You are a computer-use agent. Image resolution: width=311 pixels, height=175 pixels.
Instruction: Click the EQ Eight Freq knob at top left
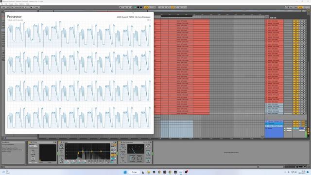point(62,146)
